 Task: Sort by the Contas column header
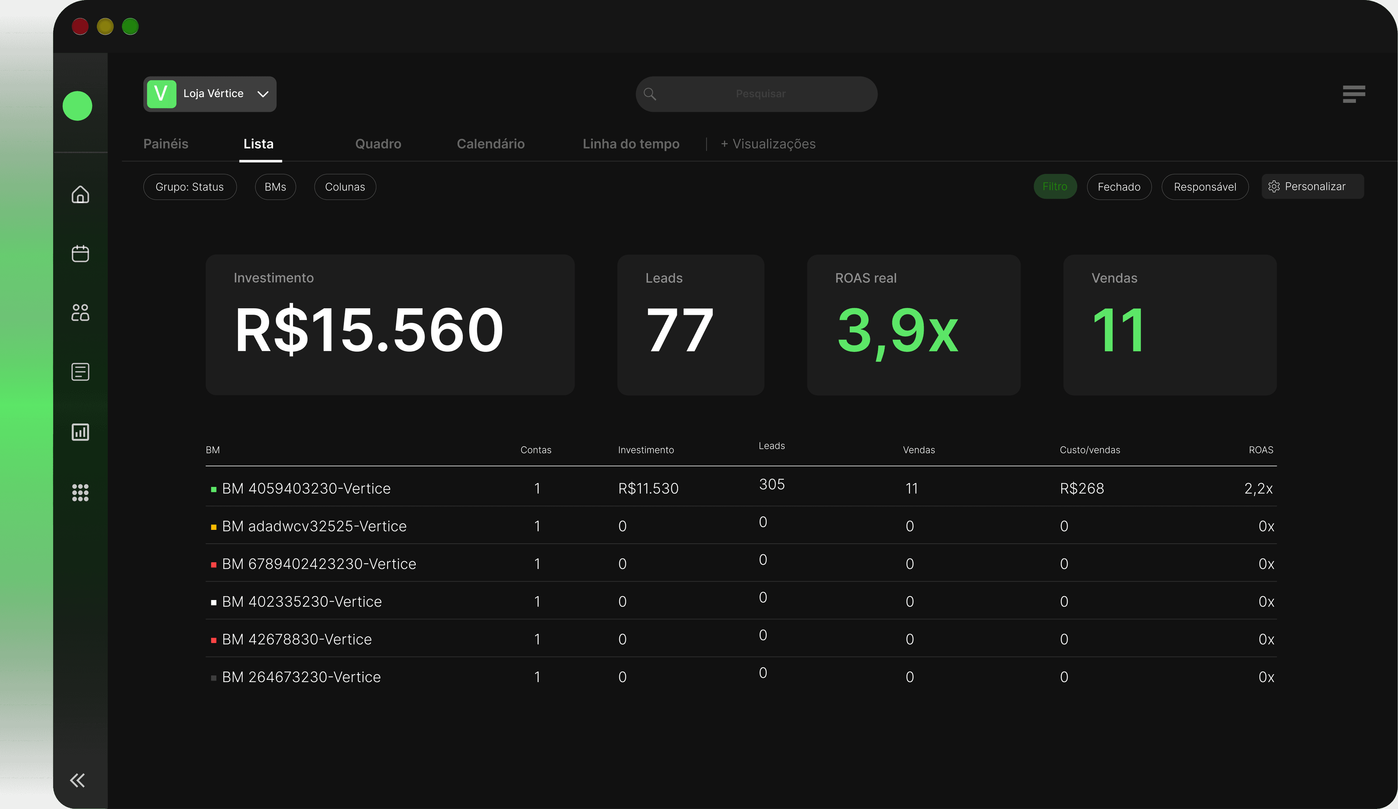click(x=536, y=450)
